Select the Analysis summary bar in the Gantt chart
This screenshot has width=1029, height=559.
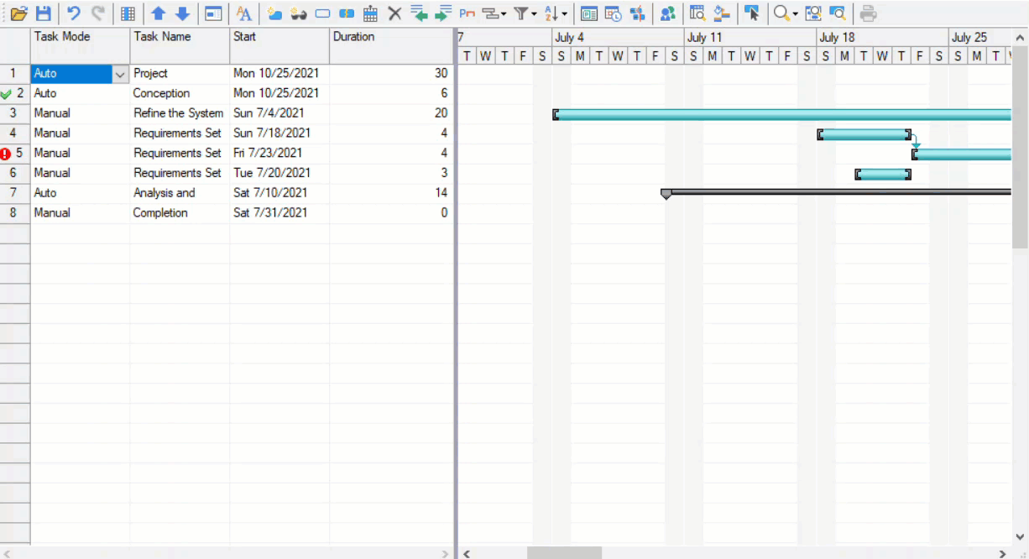click(x=839, y=192)
